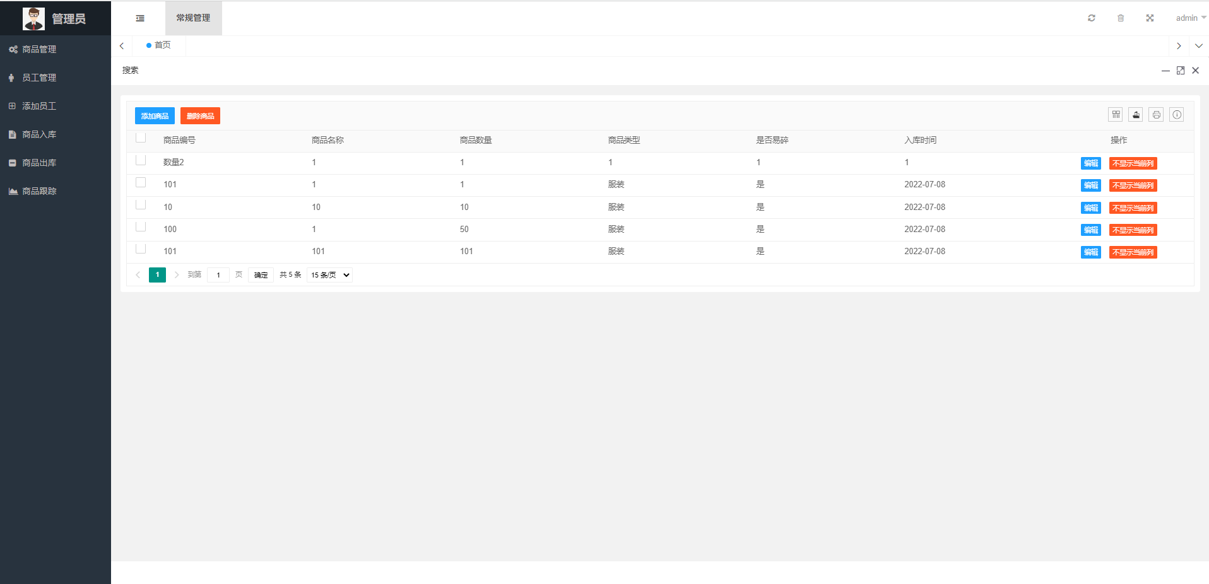The width and height of the screenshot is (1209, 584).
Task: Click the 商品出库 minus icon
Action: coord(12,163)
